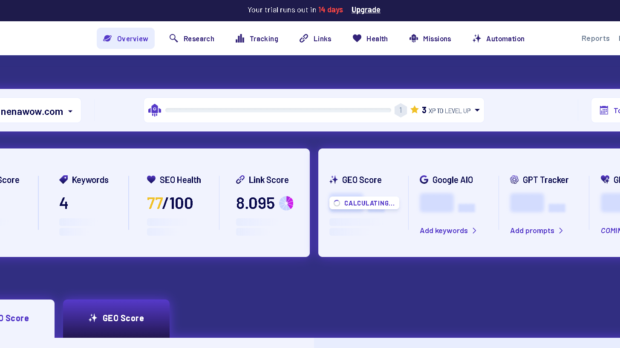Click the 8.095 Link Score value
The width and height of the screenshot is (620, 348).
(255, 203)
